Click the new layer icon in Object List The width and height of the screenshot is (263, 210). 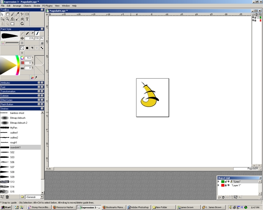(219, 197)
